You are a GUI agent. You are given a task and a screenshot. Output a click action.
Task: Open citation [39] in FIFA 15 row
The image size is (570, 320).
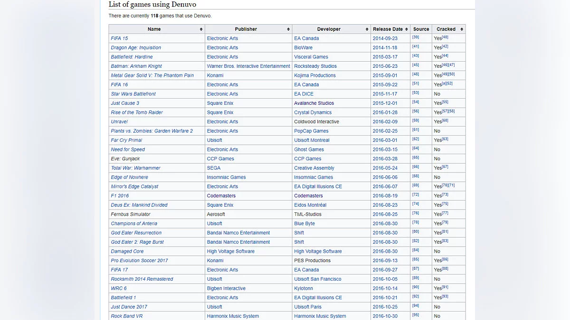pyautogui.click(x=416, y=37)
